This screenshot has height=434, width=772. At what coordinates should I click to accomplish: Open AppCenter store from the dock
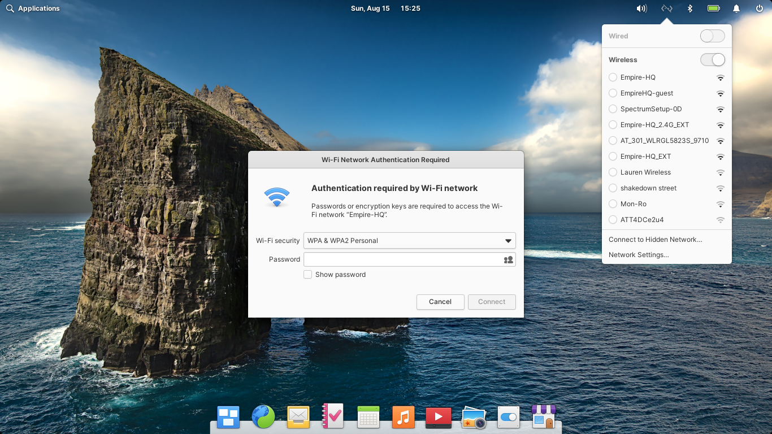pos(544,416)
